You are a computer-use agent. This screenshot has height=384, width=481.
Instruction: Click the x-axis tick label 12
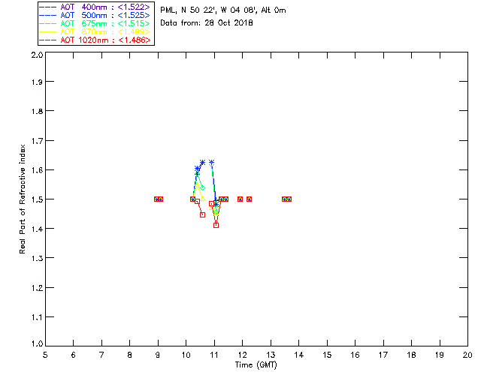pos(242,355)
